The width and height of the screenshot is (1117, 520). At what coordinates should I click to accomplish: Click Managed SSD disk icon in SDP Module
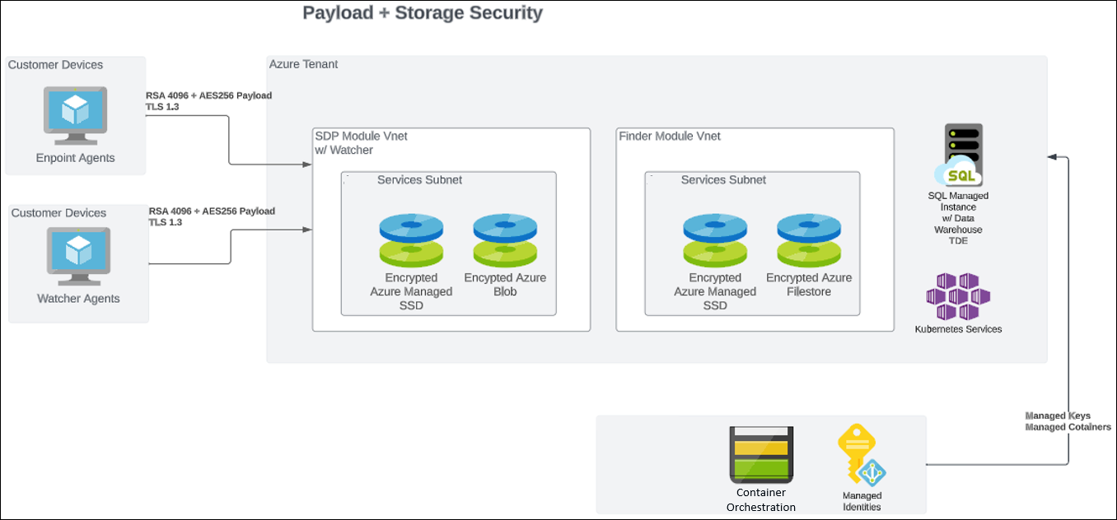pyautogui.click(x=411, y=240)
